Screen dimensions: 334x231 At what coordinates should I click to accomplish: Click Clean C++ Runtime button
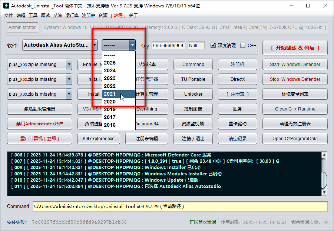tap(295, 109)
